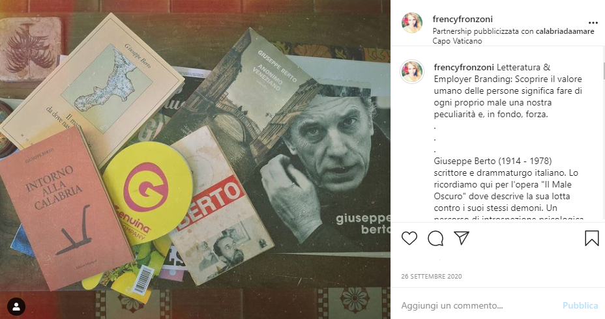
Task: Show tagged people icon on photo
Action: pos(16,307)
